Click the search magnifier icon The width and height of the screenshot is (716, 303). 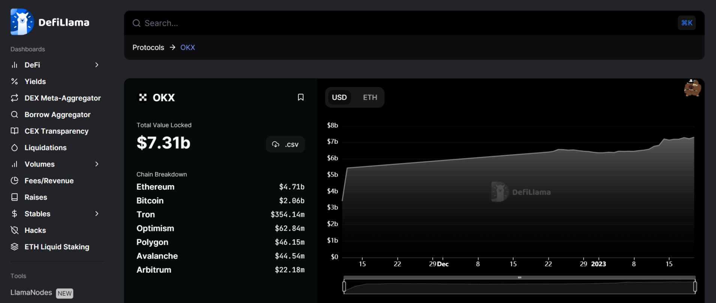(x=137, y=23)
